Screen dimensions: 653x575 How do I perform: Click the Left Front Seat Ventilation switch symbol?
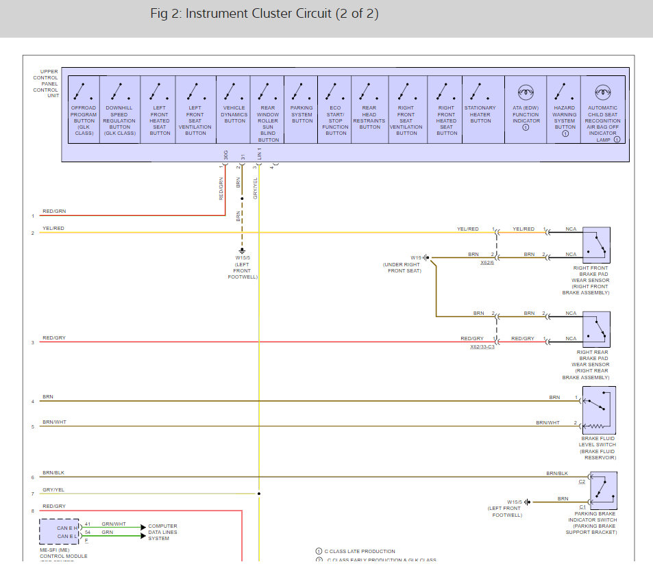click(x=195, y=91)
